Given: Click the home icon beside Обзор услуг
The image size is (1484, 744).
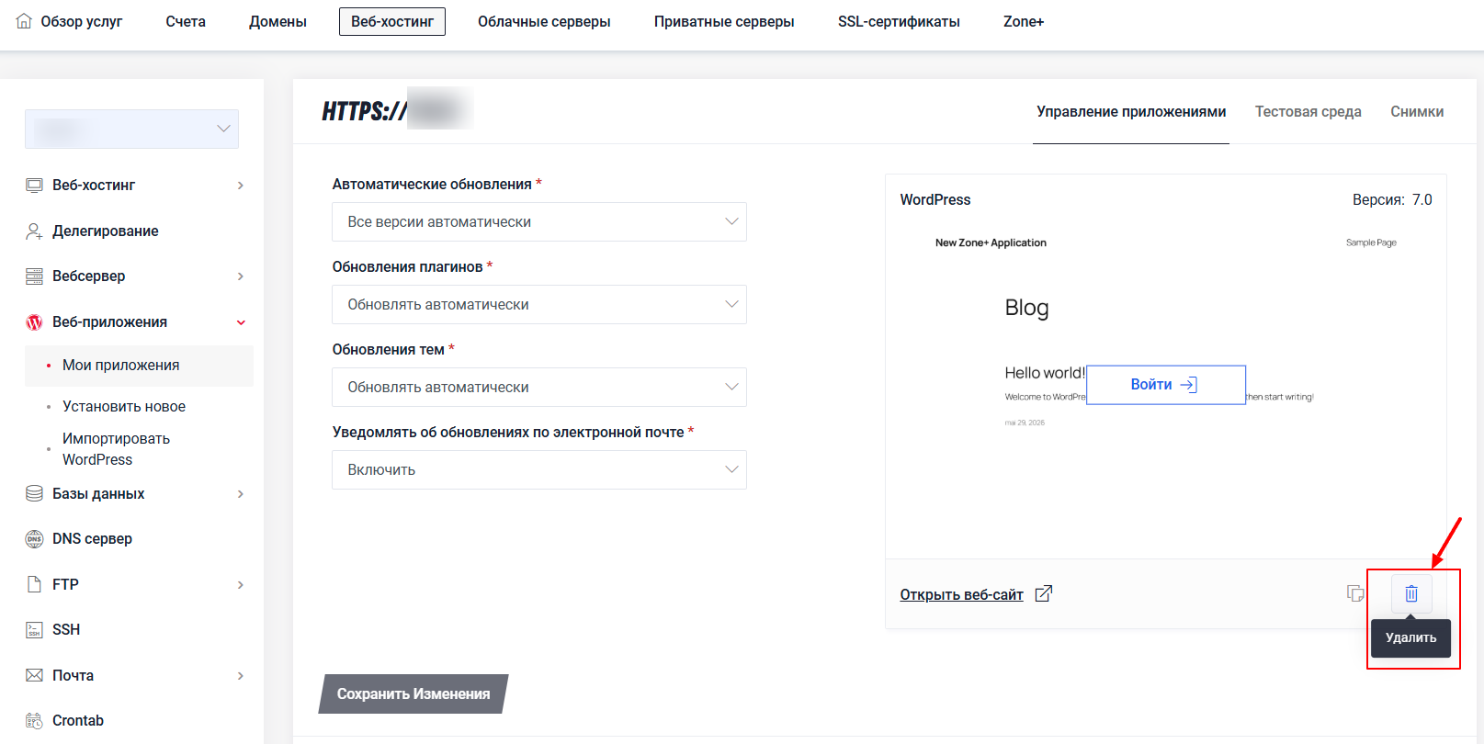Looking at the screenshot, I should (24, 21).
